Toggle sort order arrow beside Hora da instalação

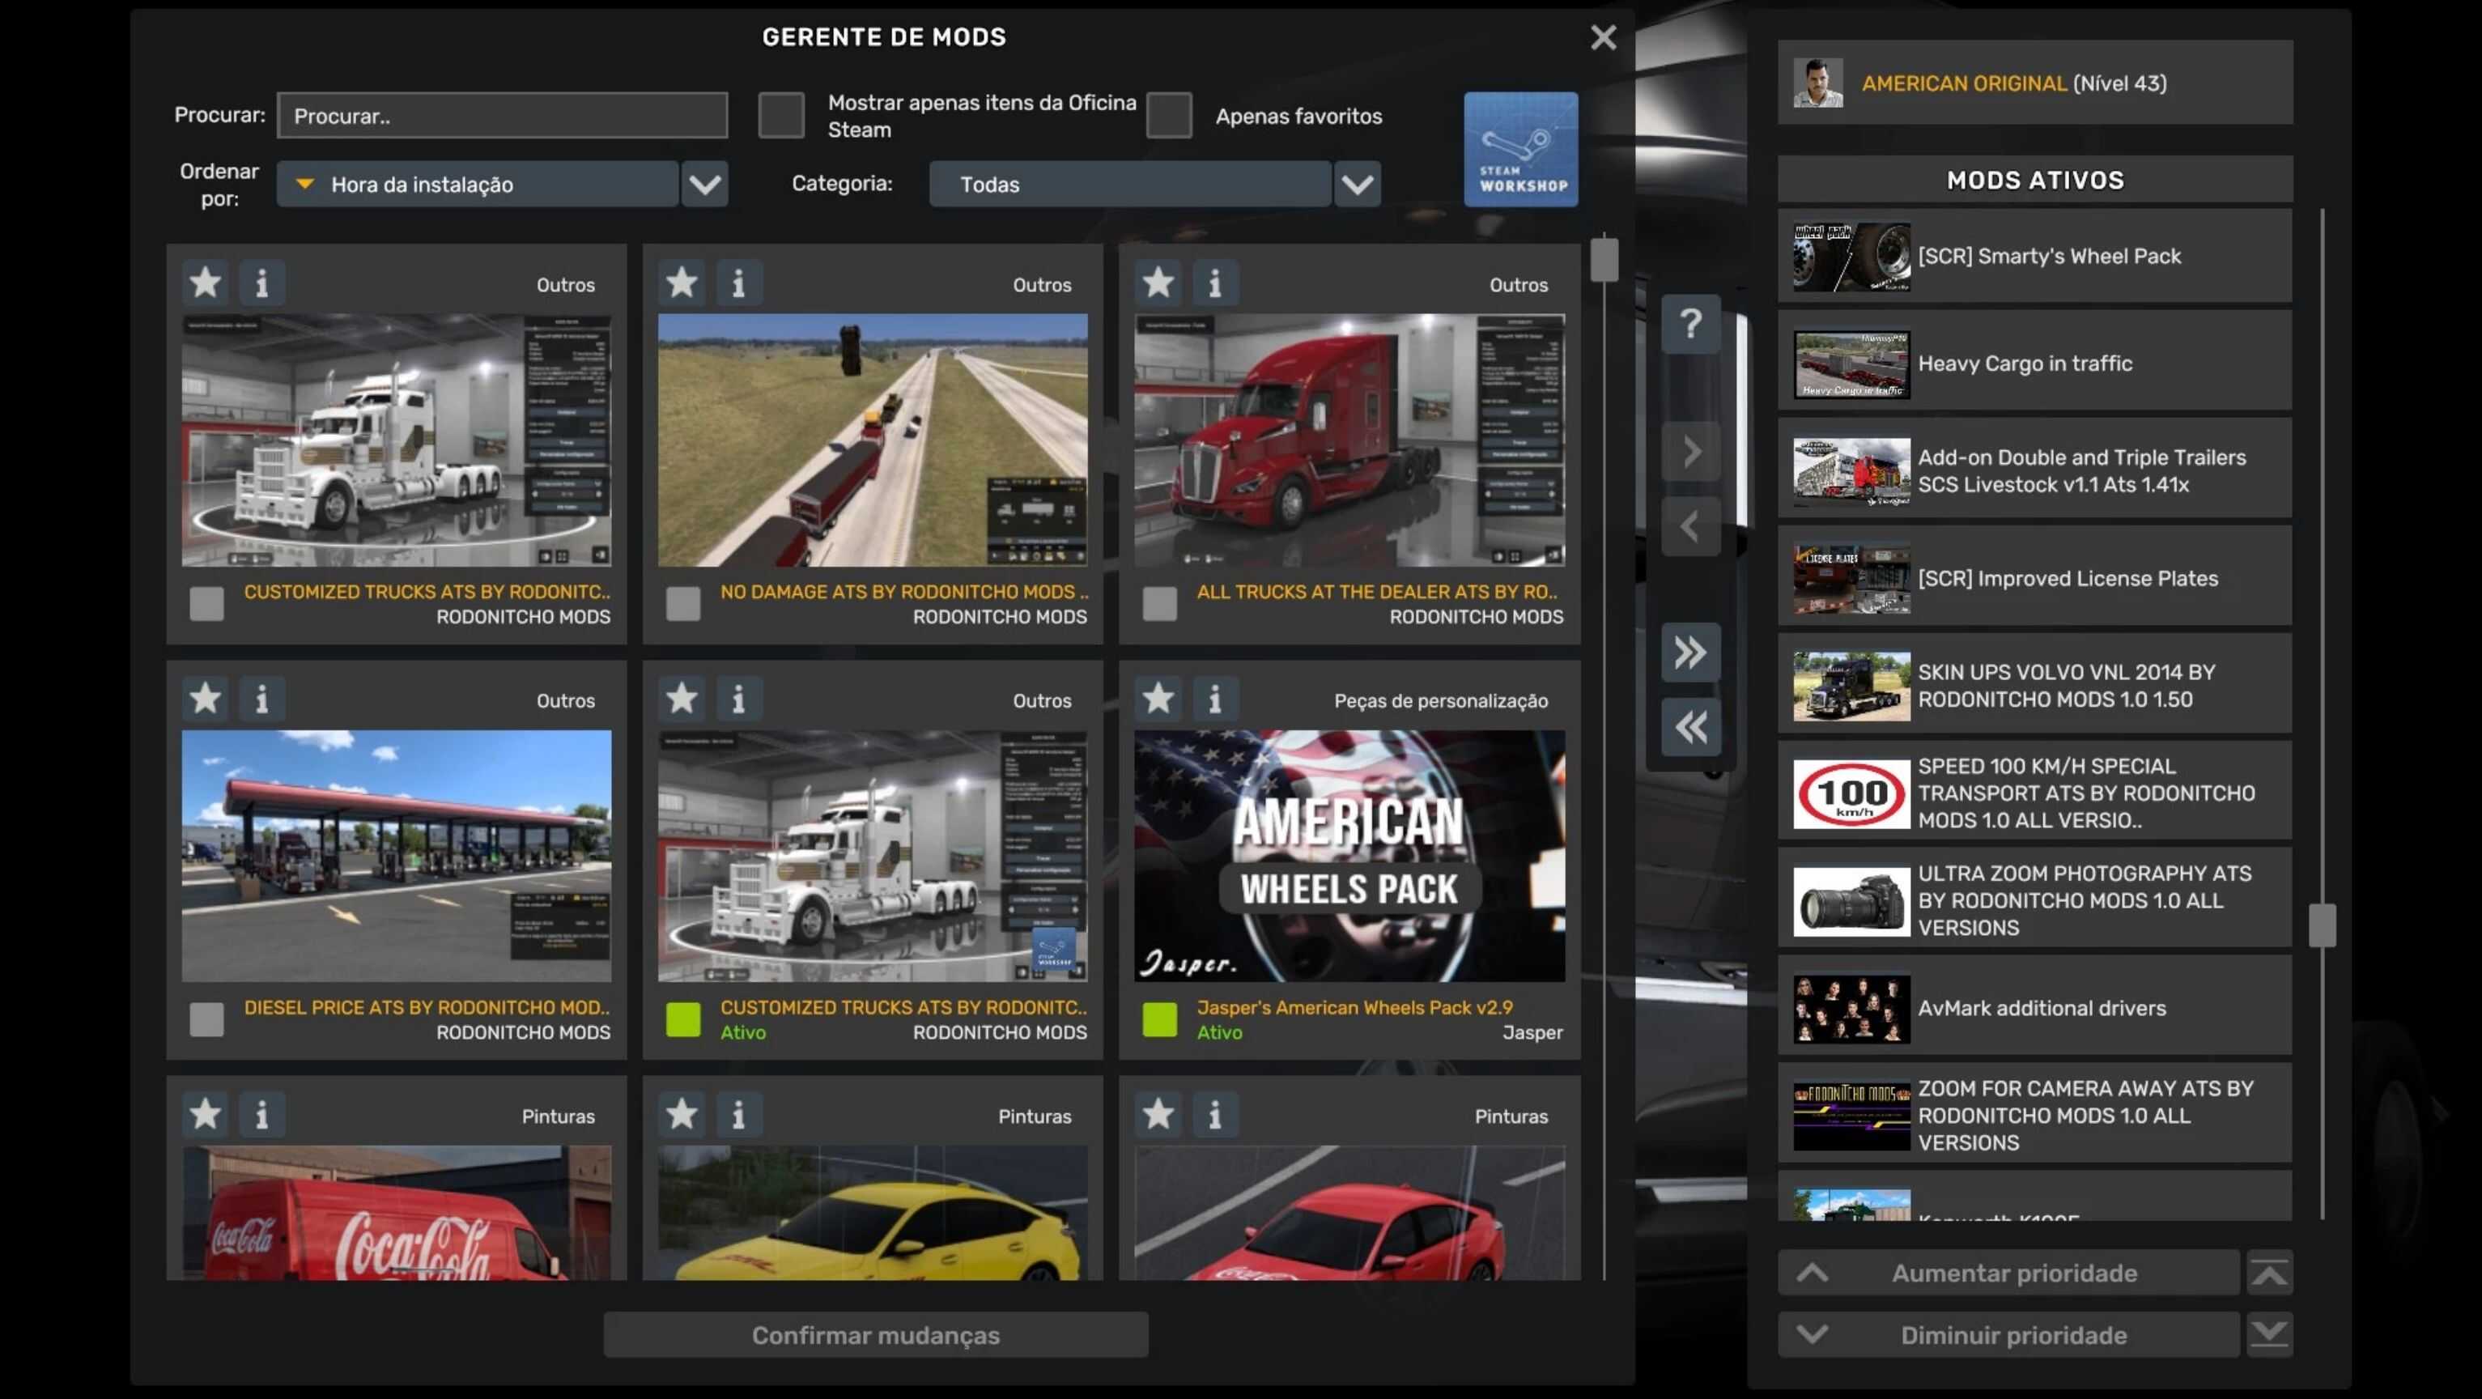point(304,184)
